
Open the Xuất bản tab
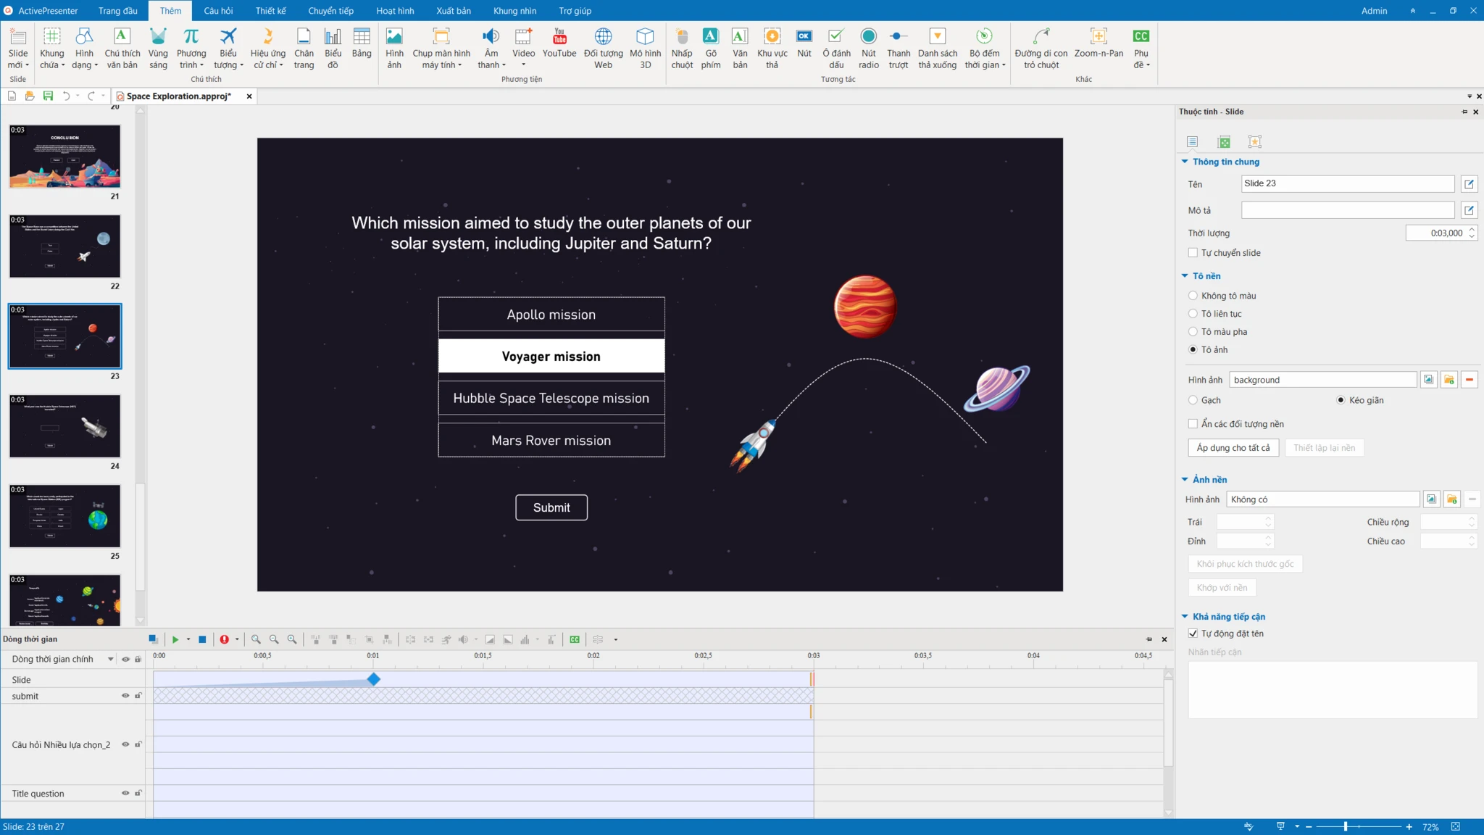(454, 11)
